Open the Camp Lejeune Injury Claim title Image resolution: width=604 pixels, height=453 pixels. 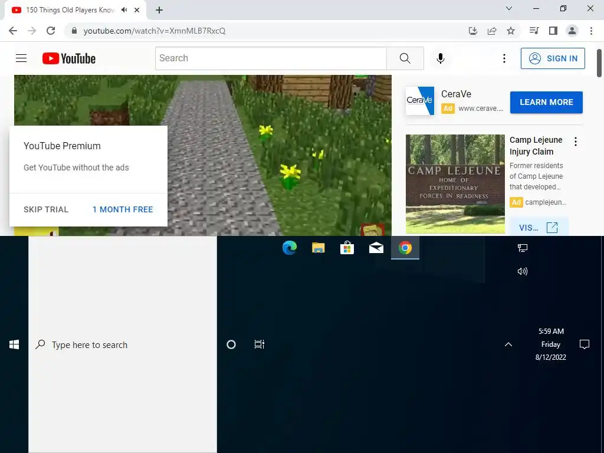pyautogui.click(x=536, y=146)
